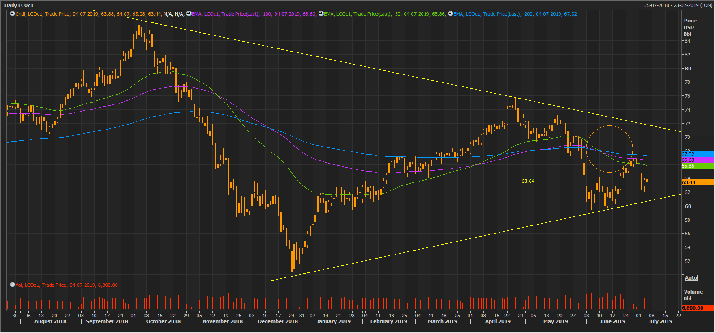The width and height of the screenshot is (715, 333).
Task: Click November 2018 on the time axis
Action: [x=223, y=321]
